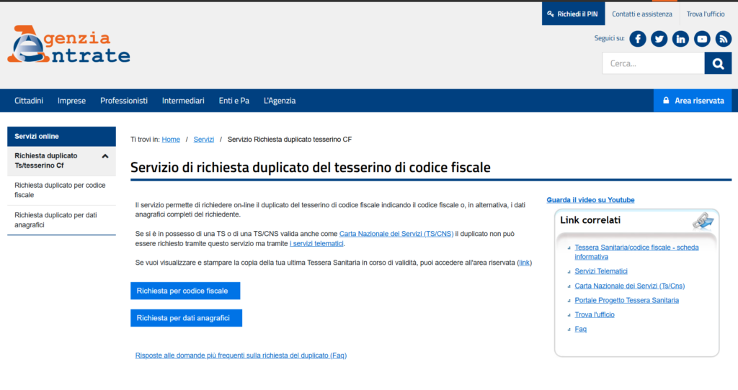Go to Home breadcrumb link
The width and height of the screenshot is (738, 390).
click(171, 140)
